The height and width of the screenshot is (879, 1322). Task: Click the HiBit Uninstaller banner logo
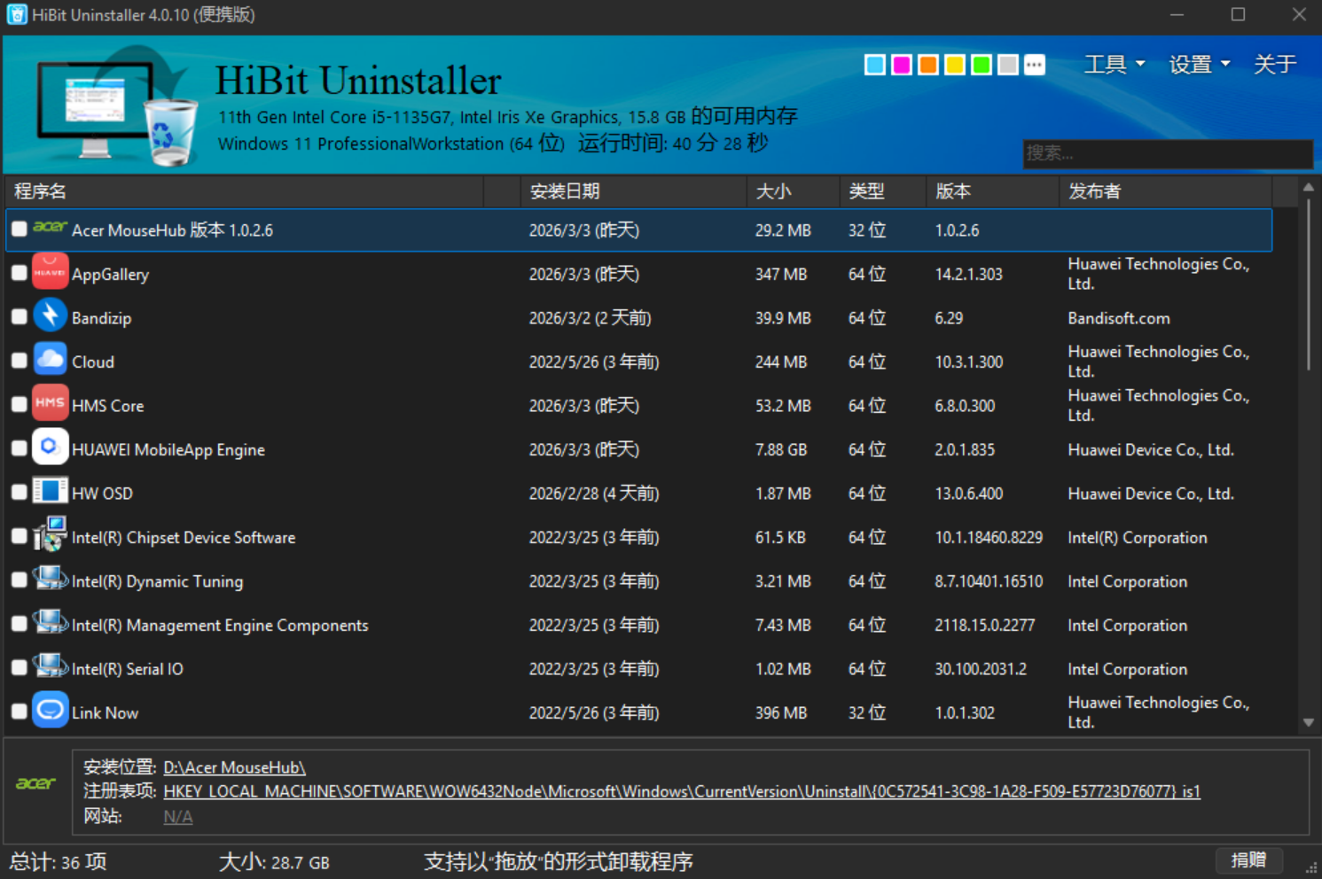pyautogui.click(x=115, y=108)
